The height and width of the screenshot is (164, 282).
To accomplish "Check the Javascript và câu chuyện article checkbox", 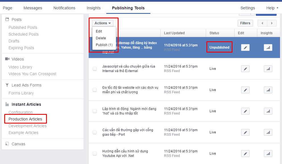I will 95,69.
